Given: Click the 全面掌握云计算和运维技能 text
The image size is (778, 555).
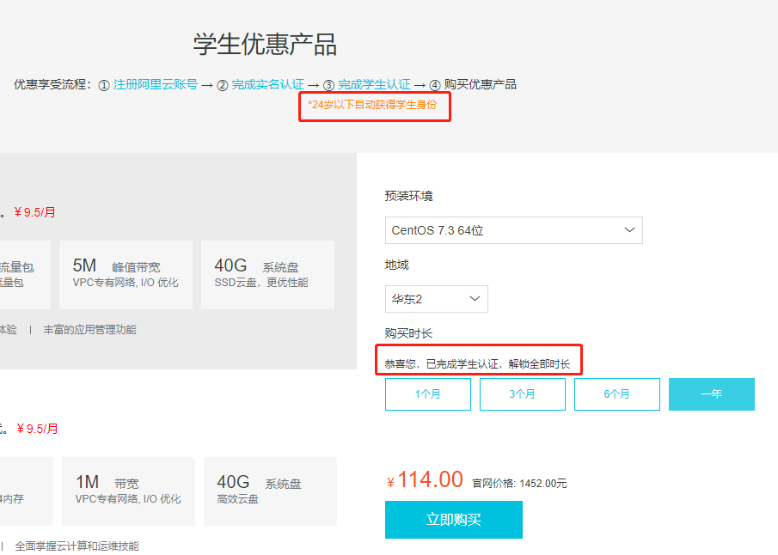Looking at the screenshot, I should pyautogui.click(x=77, y=546).
